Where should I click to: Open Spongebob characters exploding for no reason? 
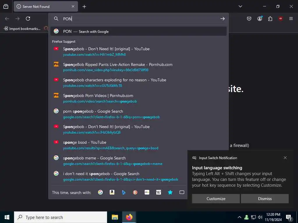(x=139, y=83)
